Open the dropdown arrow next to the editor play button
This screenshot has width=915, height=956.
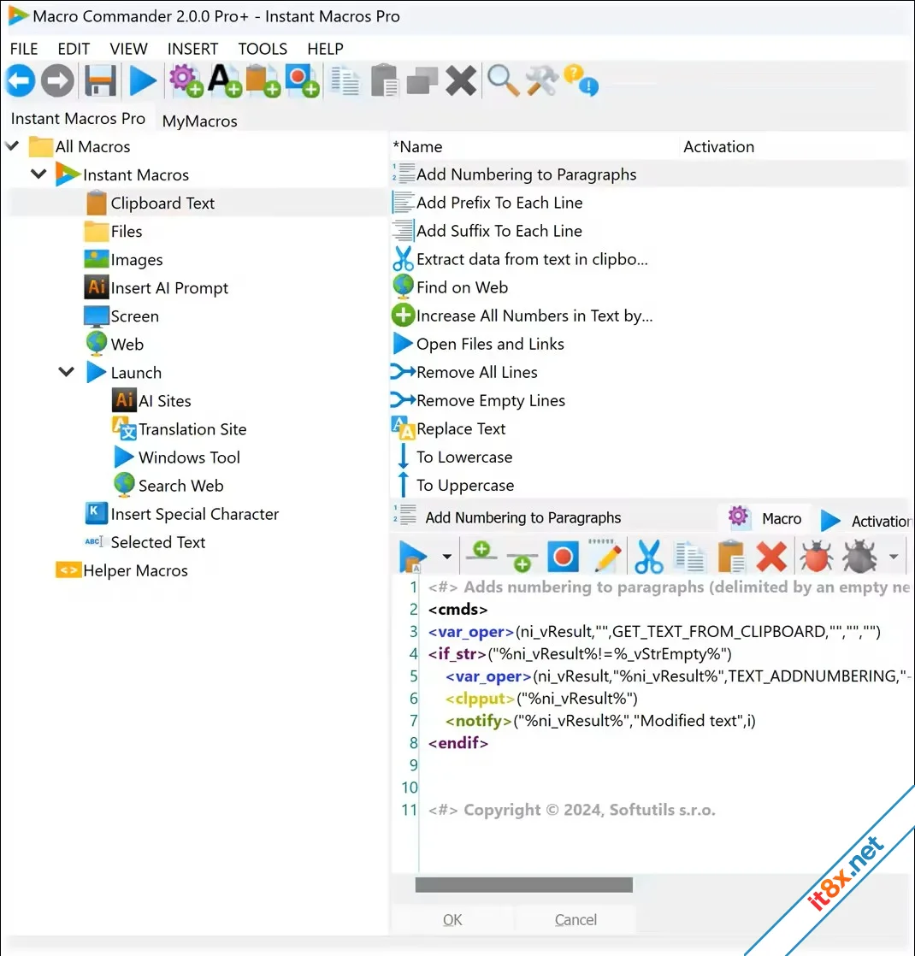point(447,557)
